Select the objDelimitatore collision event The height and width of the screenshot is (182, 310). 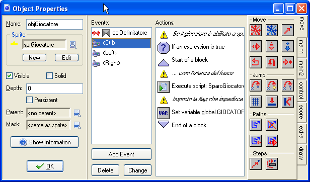pos(121,33)
